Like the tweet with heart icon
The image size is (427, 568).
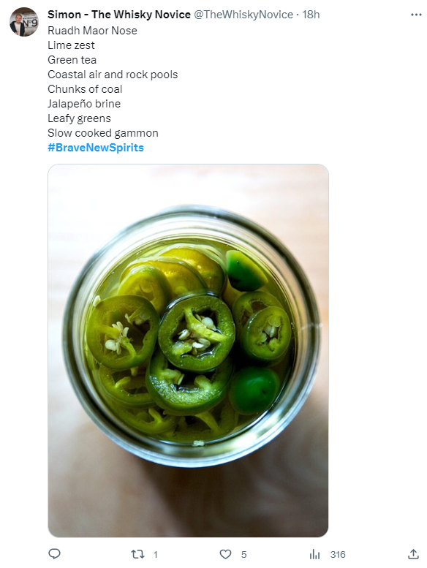coord(225,554)
